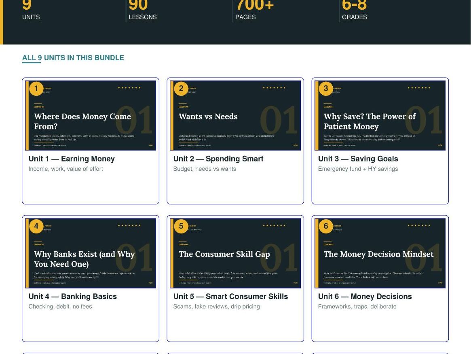Click the 'UNITS' stat label

pos(31,17)
